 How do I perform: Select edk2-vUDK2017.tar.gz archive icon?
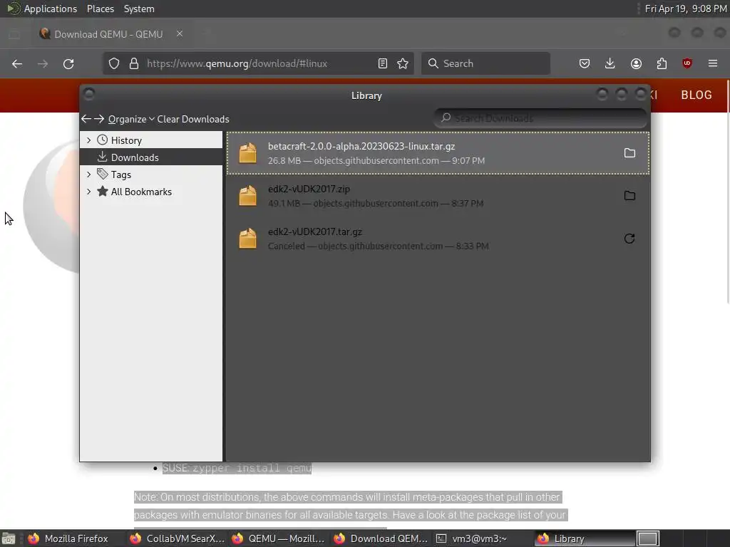(247, 239)
